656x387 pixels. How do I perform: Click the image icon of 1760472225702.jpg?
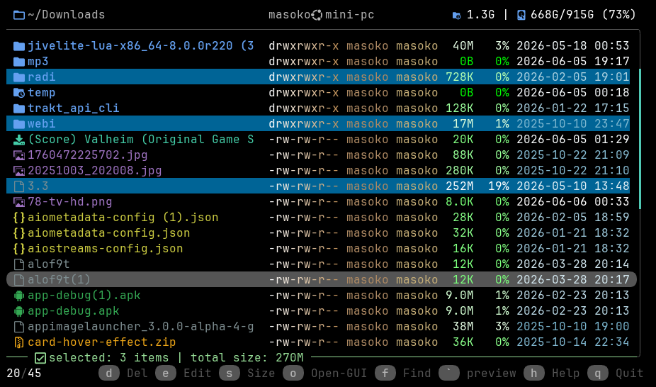pos(19,155)
